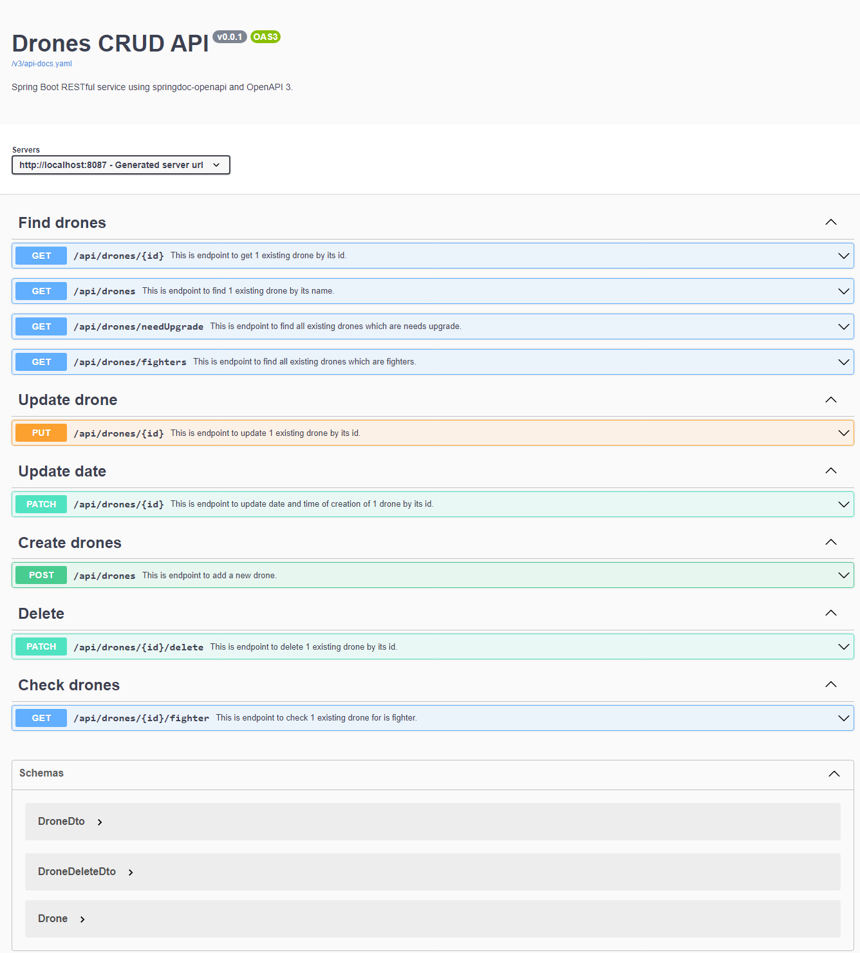
Task: Expand the POST add drone row arrow
Action: click(844, 575)
